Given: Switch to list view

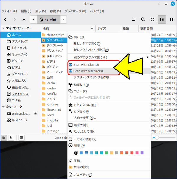Looking at the screenshot, I should (x=162, y=20).
